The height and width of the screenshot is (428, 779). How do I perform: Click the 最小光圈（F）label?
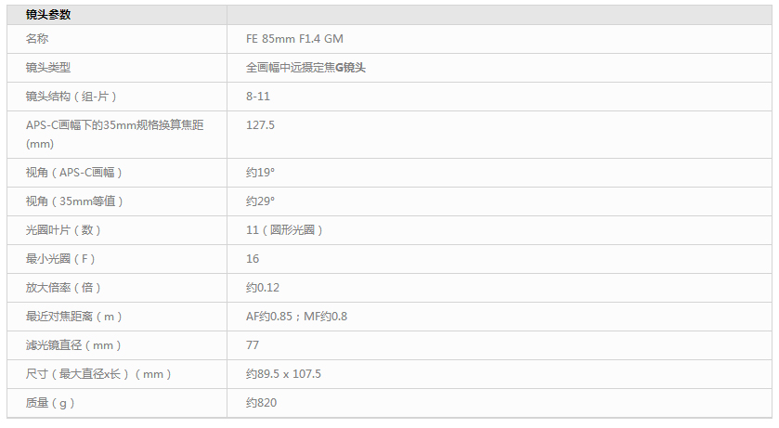click(x=60, y=259)
